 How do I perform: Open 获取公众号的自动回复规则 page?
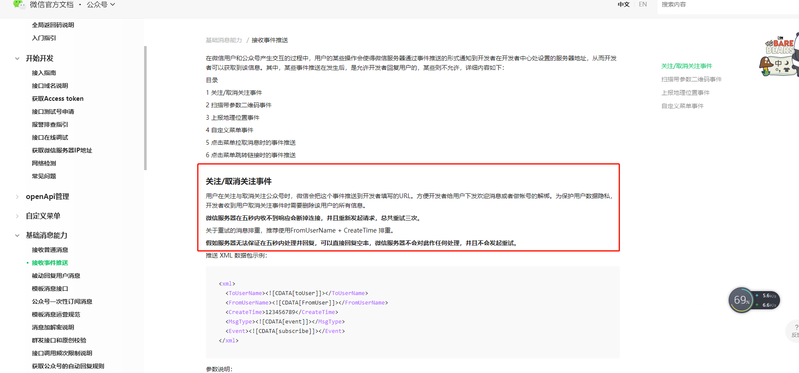click(x=68, y=366)
